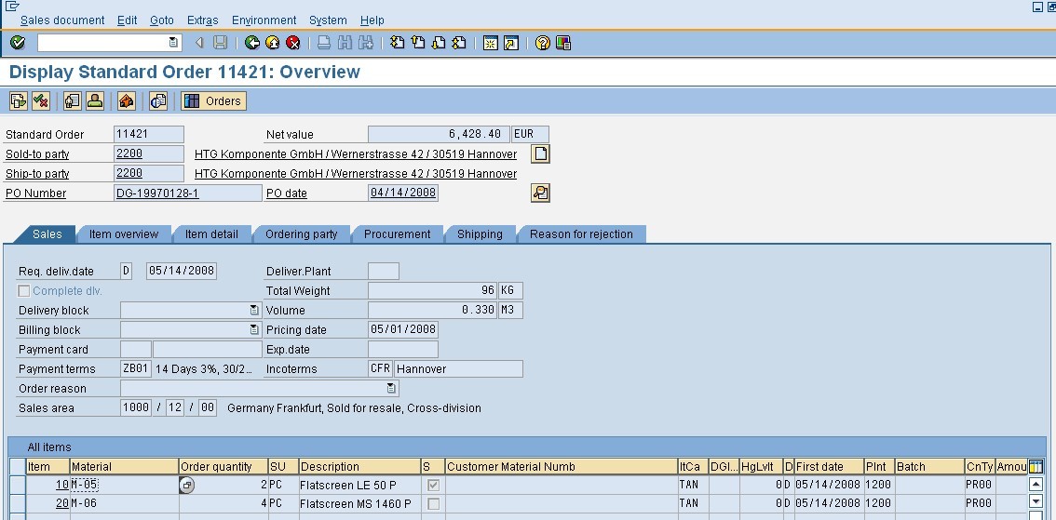Toggle the Complete dlv. checkbox
Screen dimensions: 1056x520
pos(24,291)
